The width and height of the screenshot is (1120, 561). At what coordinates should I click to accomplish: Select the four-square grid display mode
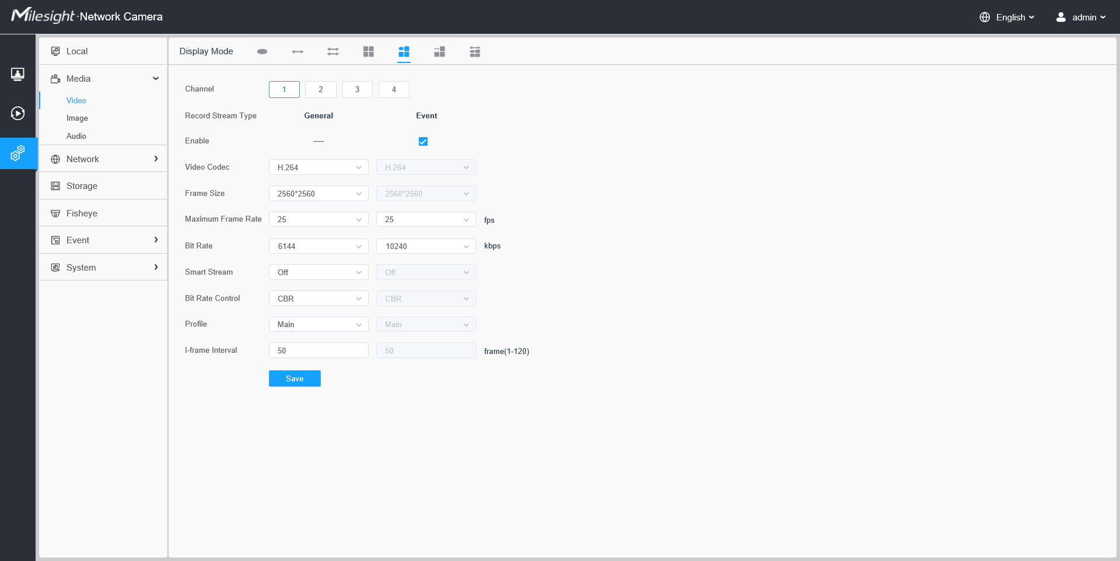point(369,51)
